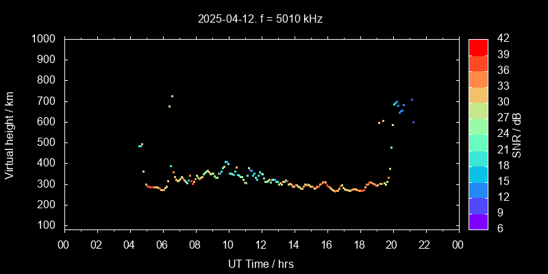The height and width of the screenshot is (274, 548).
Task: Click the "Virtual height / km" axis label
Action: coord(10,134)
